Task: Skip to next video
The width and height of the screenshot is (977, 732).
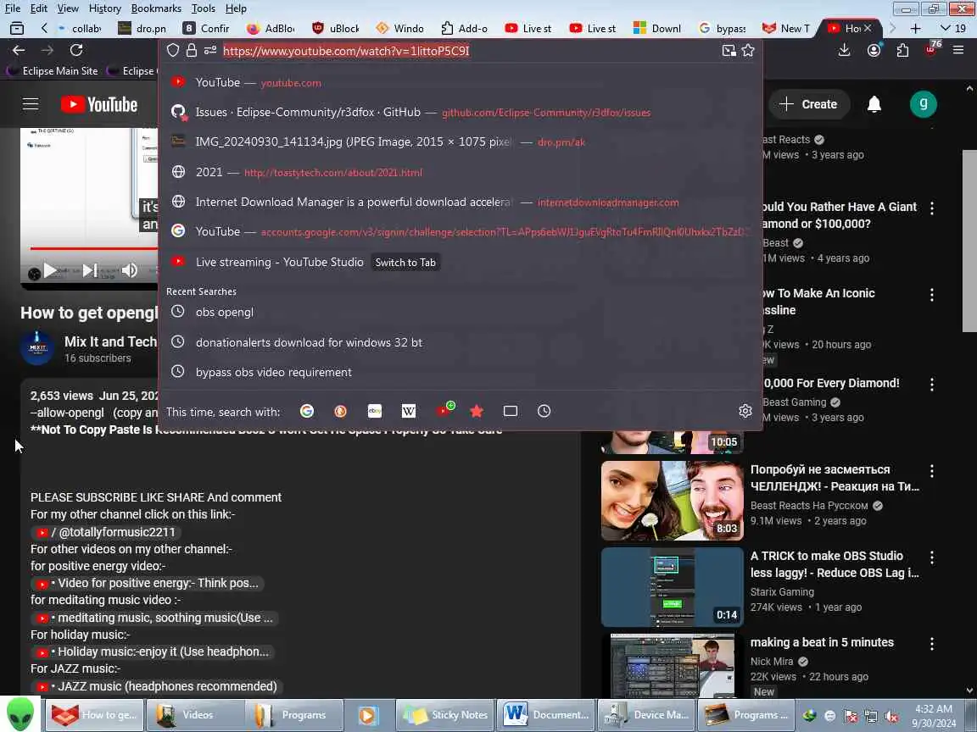Action: pos(89,270)
